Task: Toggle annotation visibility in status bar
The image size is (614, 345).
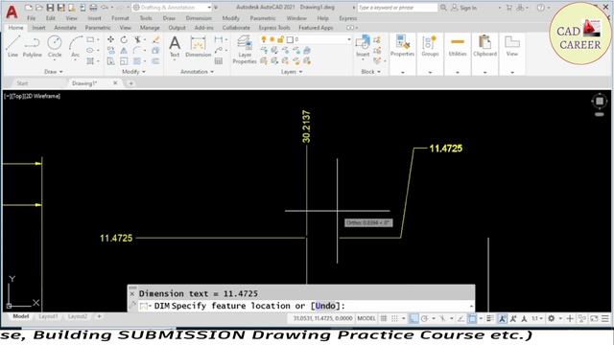Action: click(502, 318)
